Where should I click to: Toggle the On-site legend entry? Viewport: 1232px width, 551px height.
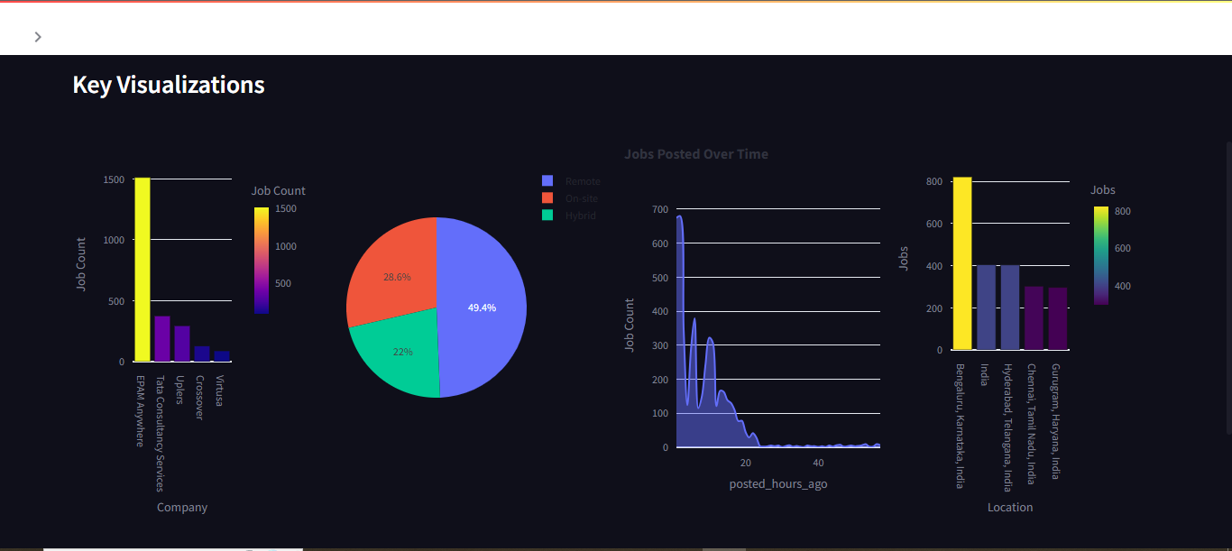(581, 198)
